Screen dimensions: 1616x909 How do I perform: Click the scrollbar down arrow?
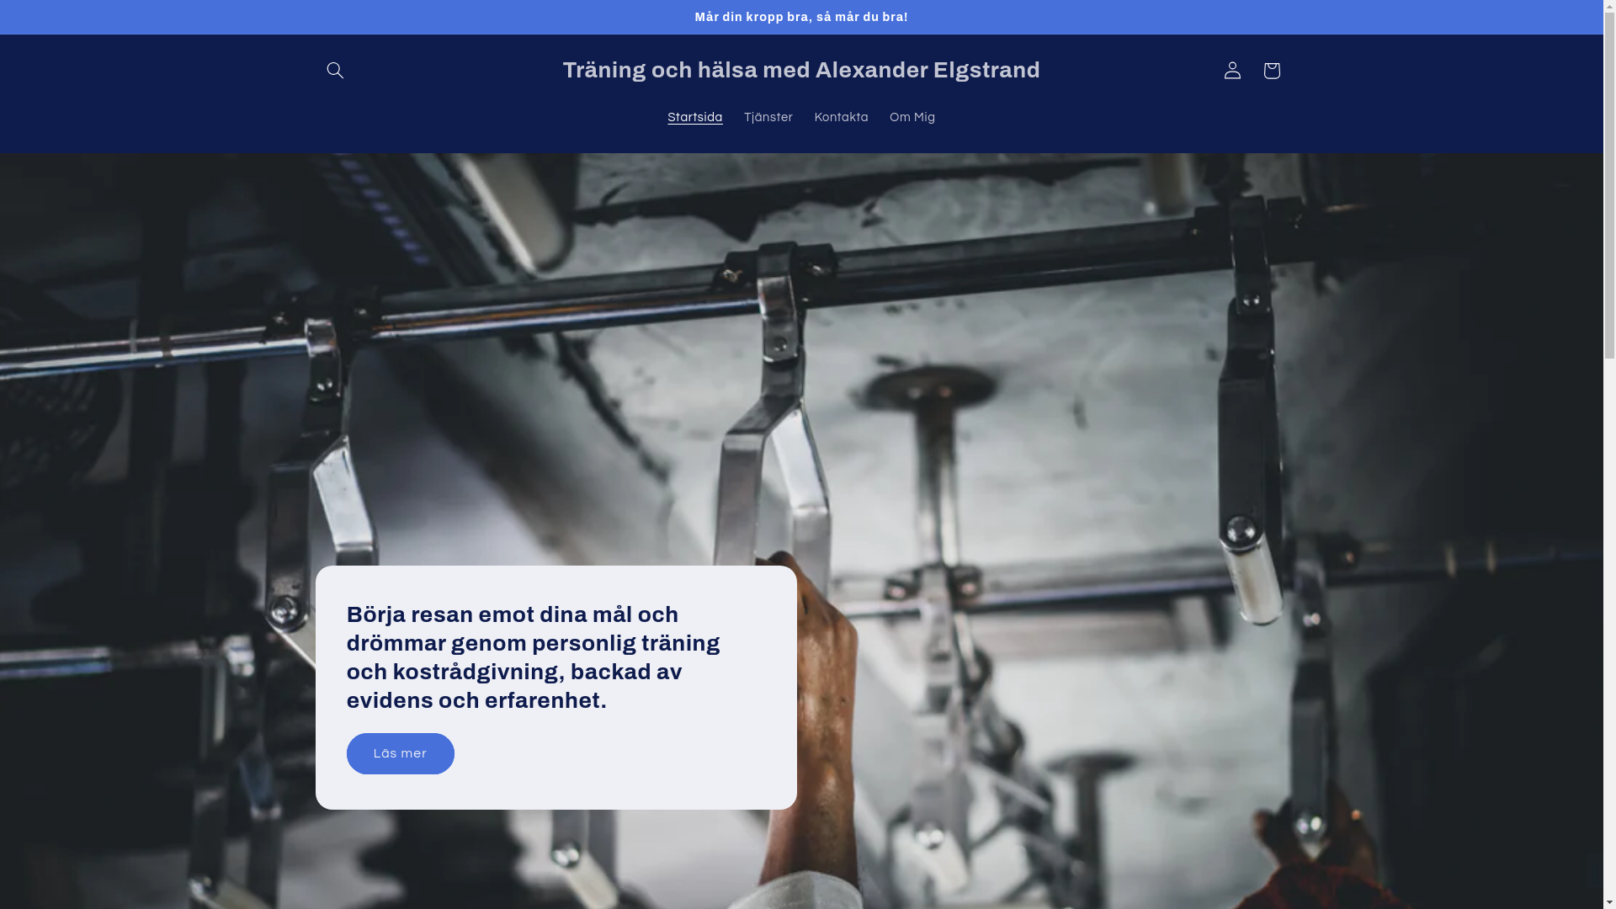1609,901
